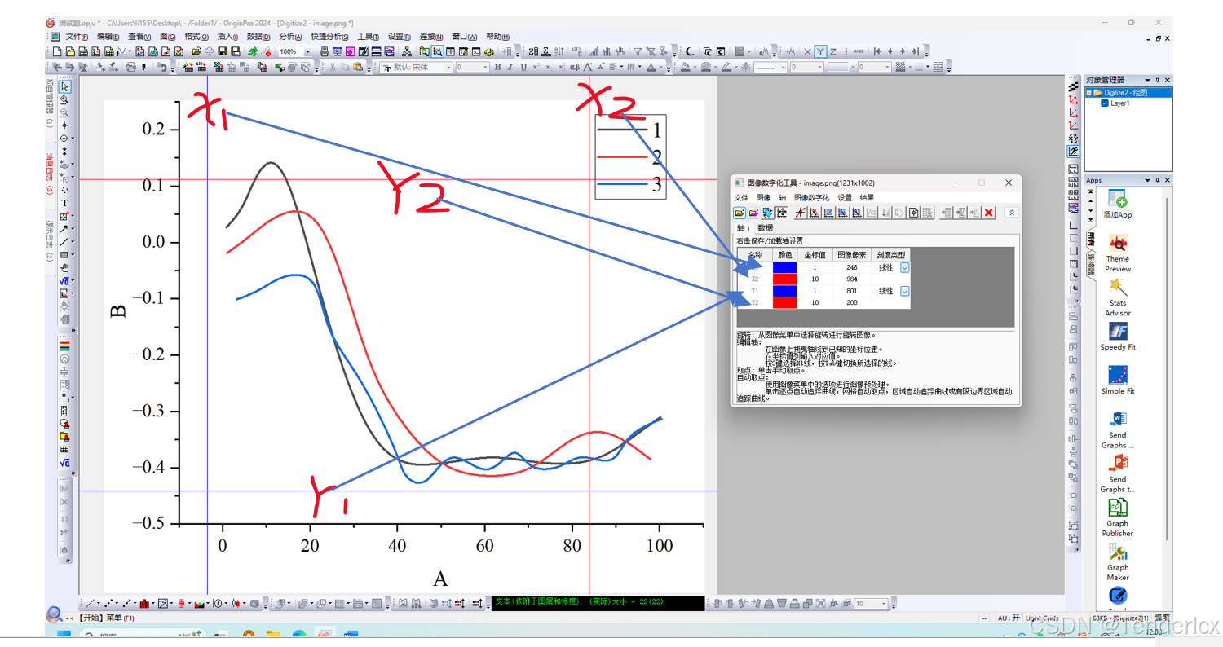Switch to the 数据 tab in digitizer dialog
1223x647 pixels.
(765, 228)
